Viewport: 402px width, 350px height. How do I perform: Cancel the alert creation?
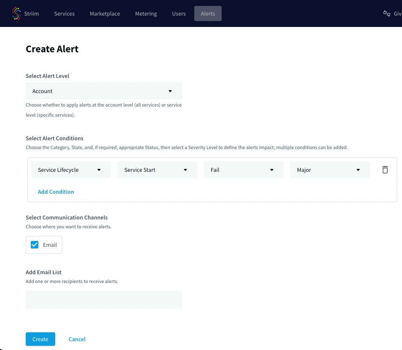(77, 339)
